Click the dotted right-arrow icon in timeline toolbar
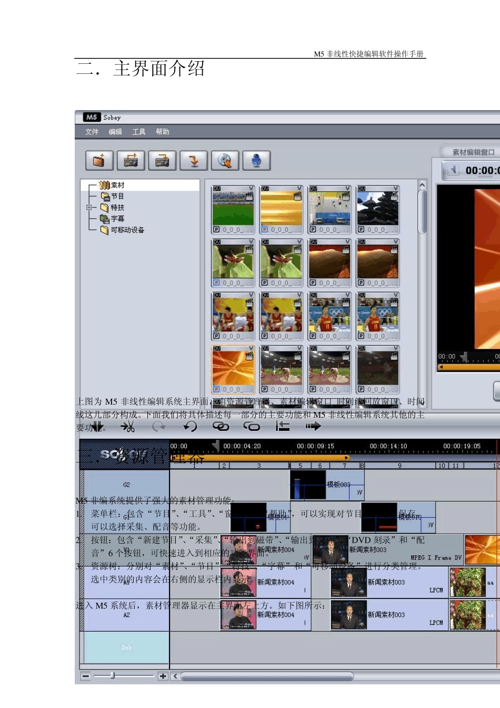Image resolution: width=500 pixels, height=708 pixels. (x=313, y=426)
